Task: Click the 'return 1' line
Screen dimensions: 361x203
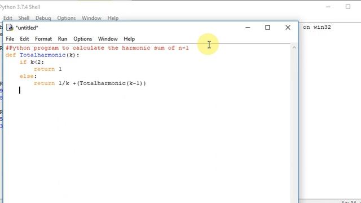Action: coord(48,69)
